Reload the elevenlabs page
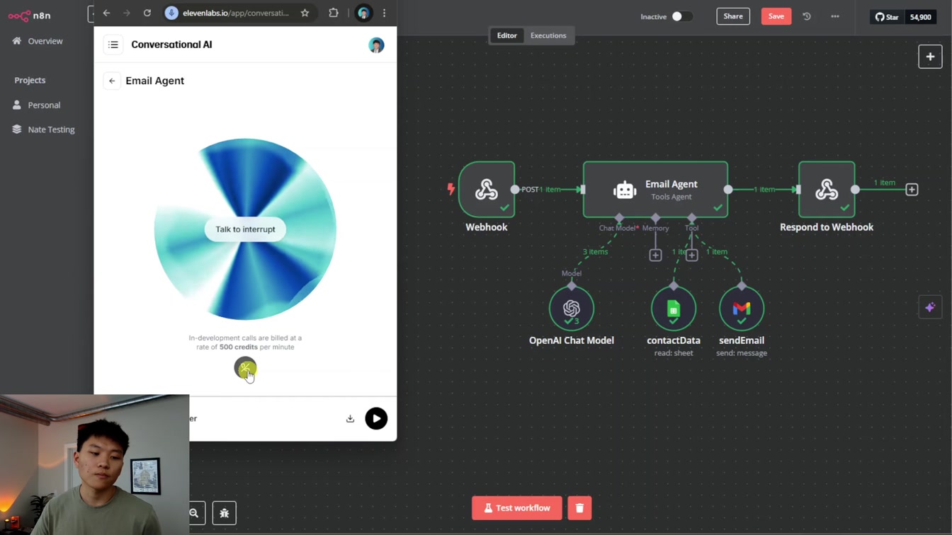This screenshot has height=535, width=952. point(147,13)
